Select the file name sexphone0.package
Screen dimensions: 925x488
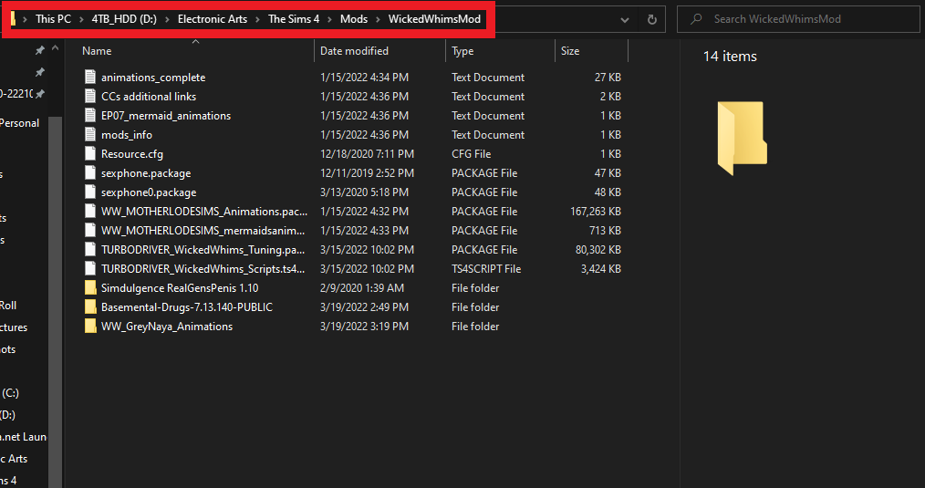[x=149, y=192]
